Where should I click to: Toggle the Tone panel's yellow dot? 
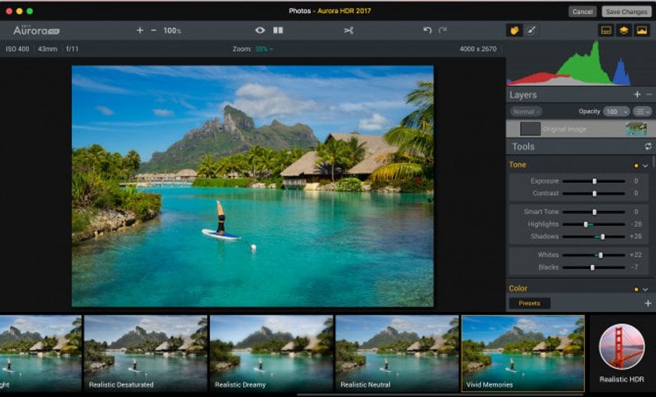pyautogui.click(x=636, y=166)
